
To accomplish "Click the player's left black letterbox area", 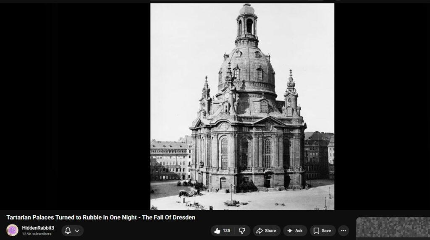I will pyautogui.click(x=76, y=105).
